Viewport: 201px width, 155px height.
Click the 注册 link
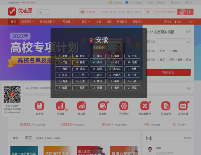(x=190, y=22)
